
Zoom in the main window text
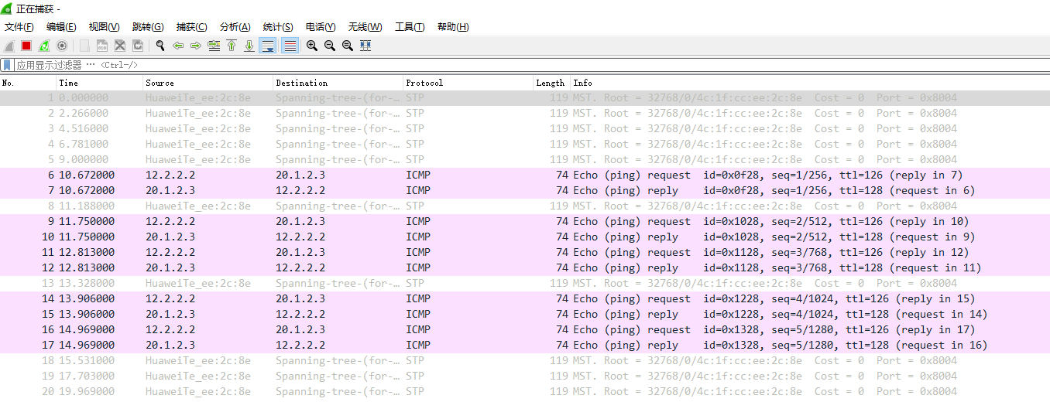[312, 46]
